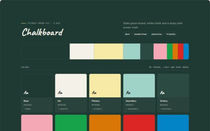Click the "Base" card name

[x=26, y=101]
